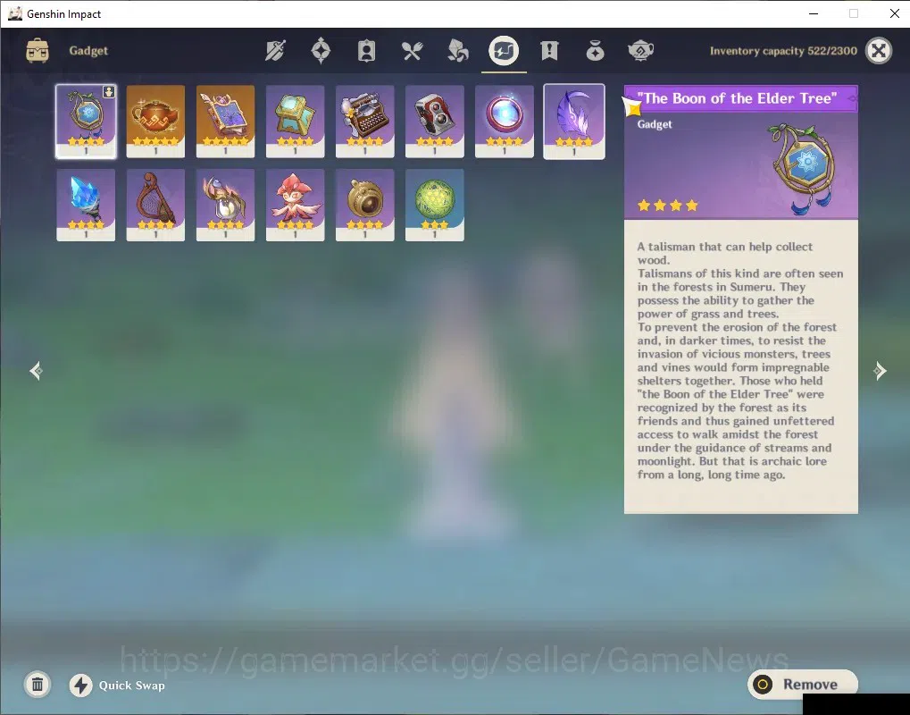
Task: Select the glowing blue orb gadget
Action: point(505,122)
